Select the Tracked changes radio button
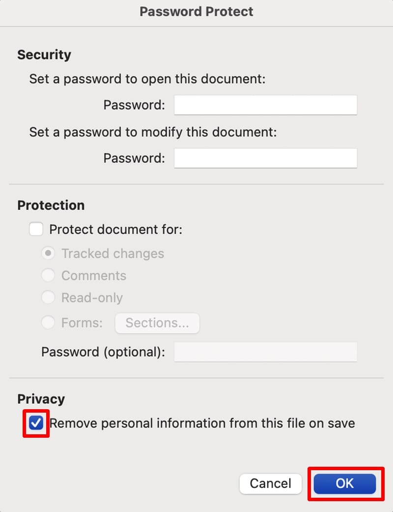This screenshot has height=512, width=393. point(48,253)
